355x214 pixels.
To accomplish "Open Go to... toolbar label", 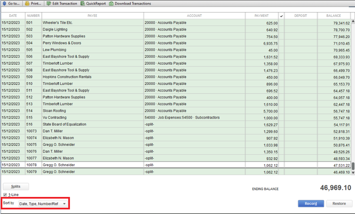I will 14,4.
